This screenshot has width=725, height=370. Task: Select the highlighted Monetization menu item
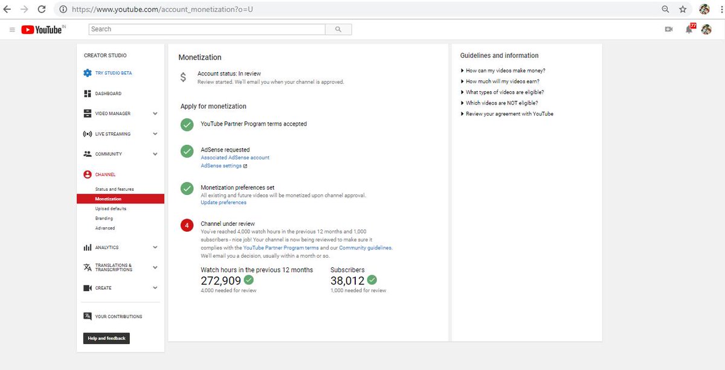tap(121, 199)
